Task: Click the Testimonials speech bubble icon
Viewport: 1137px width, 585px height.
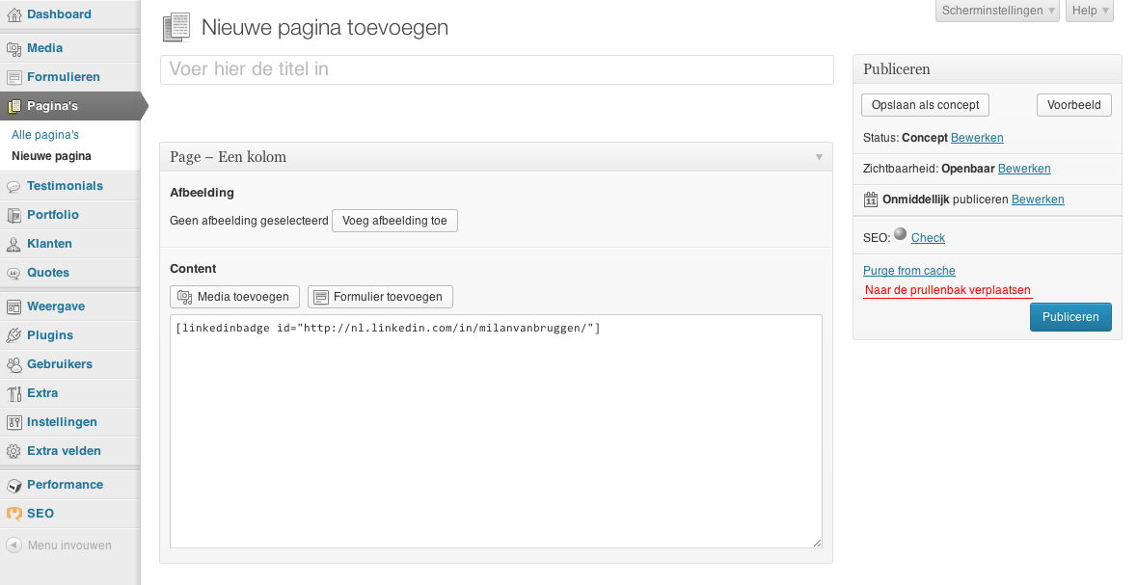Action: 14,186
